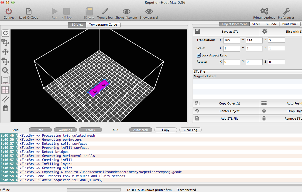This screenshot has width=302, height=192.
Task: Click the Kill job stop icon
Action: click(67, 11)
